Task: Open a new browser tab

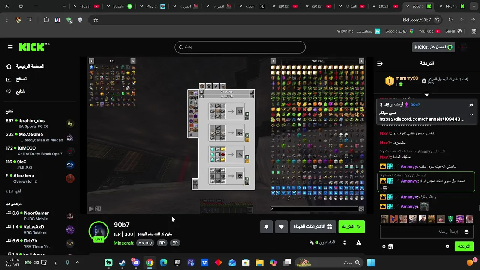Action: point(64,6)
